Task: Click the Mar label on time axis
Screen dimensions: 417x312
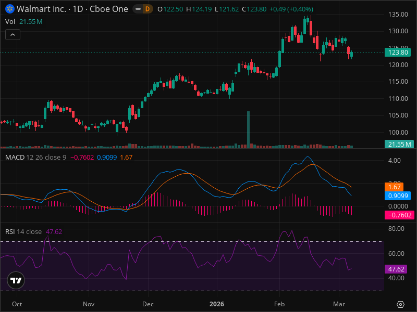Action: pos(339,304)
